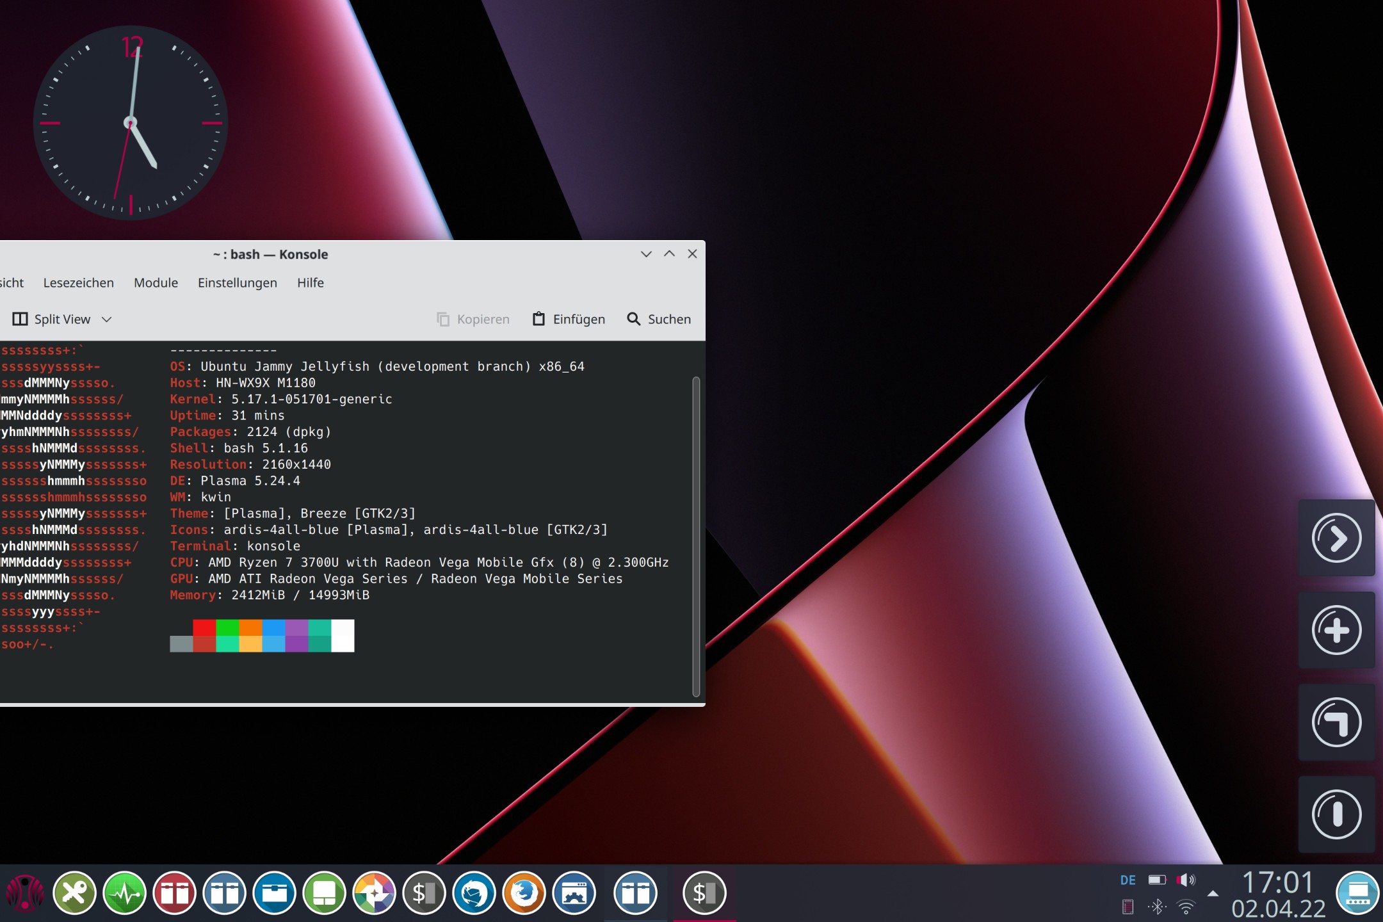Open the Split View dropdown chevron
The image size is (1383, 922).
pos(107,319)
